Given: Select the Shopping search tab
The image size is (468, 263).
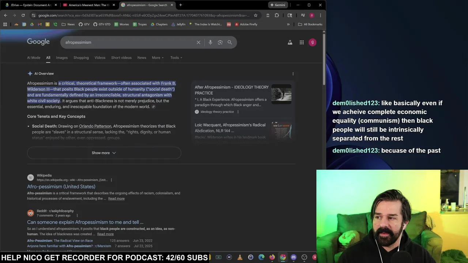Looking at the screenshot, I should 81,58.
